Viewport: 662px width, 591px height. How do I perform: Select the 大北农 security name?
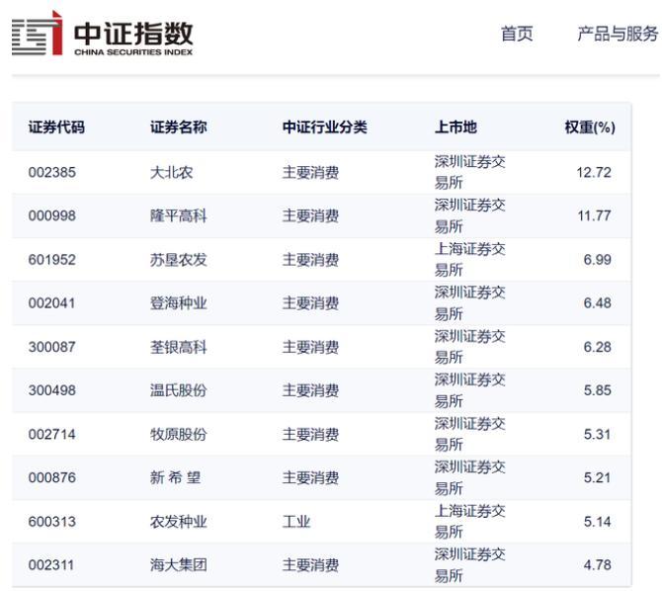(171, 173)
